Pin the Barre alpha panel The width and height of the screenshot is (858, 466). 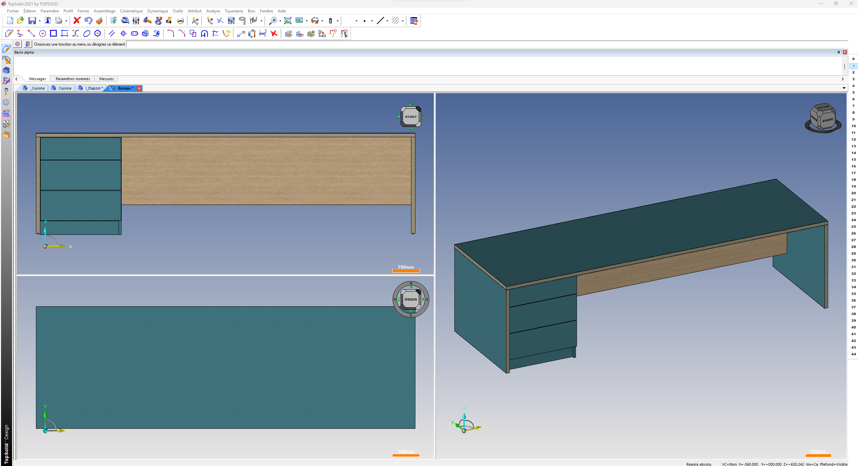[839, 52]
